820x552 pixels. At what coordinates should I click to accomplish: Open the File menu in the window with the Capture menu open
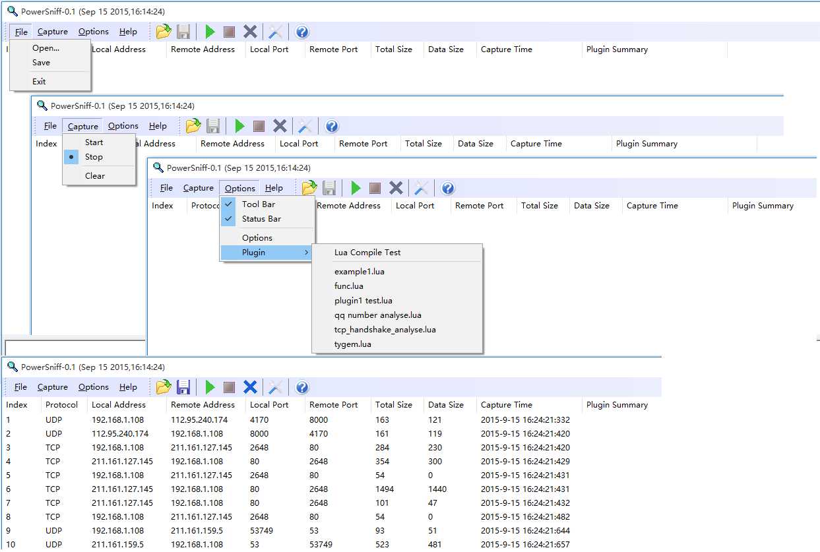[x=50, y=126]
